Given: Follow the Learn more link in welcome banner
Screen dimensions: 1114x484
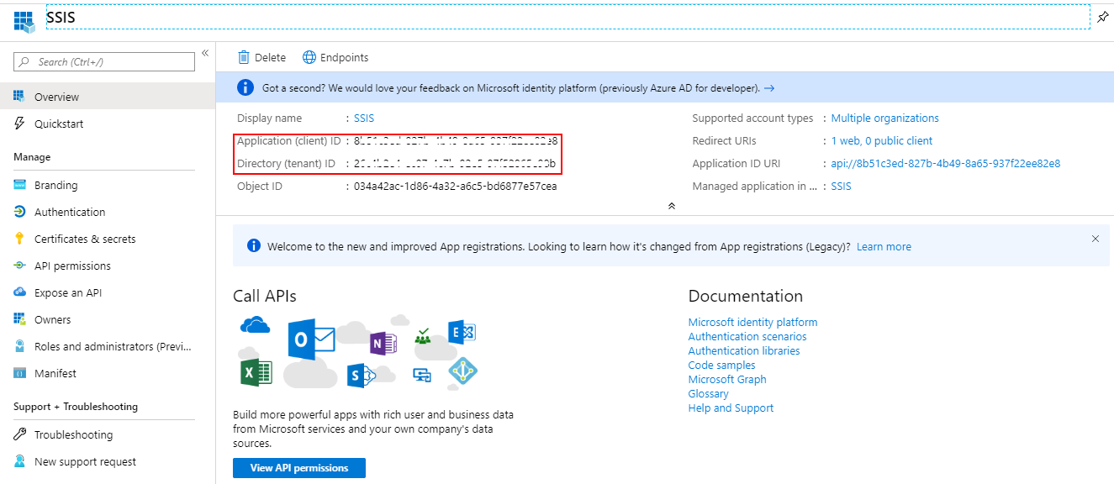Looking at the screenshot, I should pyautogui.click(x=884, y=246).
